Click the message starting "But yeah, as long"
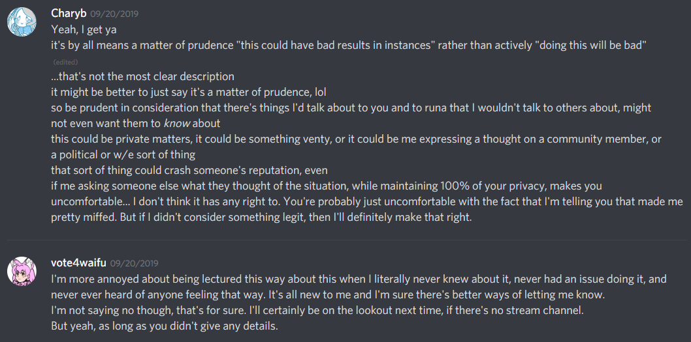Screen dimensions: 691x342 coord(165,326)
